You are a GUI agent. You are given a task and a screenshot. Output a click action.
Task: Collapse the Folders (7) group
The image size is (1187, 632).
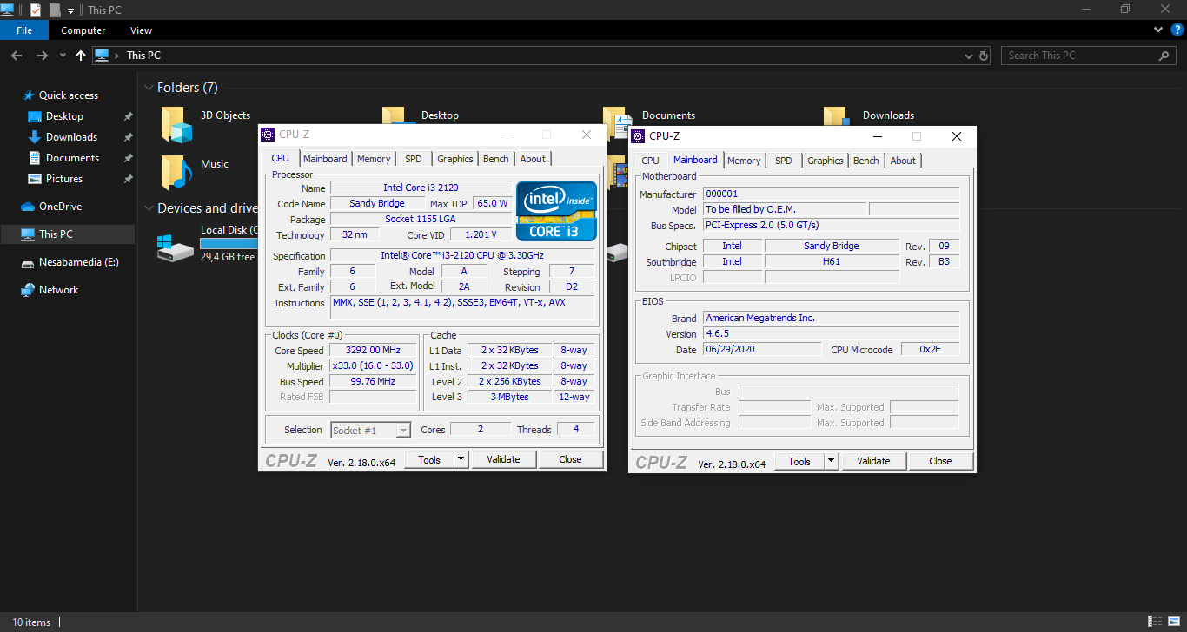tap(149, 88)
